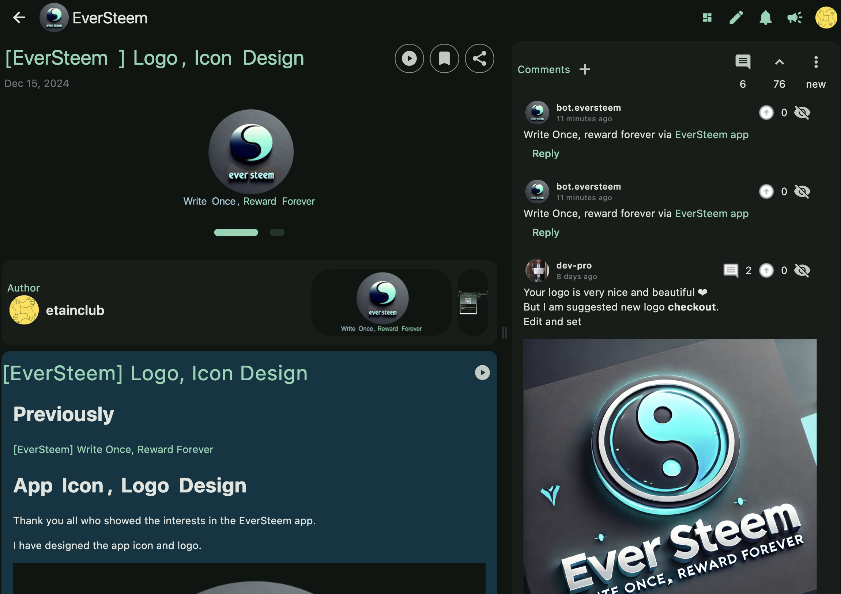Image resolution: width=841 pixels, height=594 pixels.
Task: Bookmark this post
Action: point(444,58)
